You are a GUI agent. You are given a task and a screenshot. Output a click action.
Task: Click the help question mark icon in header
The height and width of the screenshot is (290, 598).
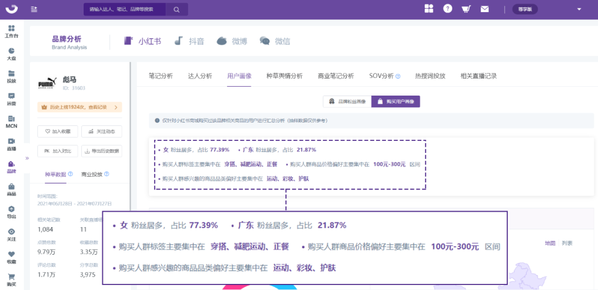447,9
